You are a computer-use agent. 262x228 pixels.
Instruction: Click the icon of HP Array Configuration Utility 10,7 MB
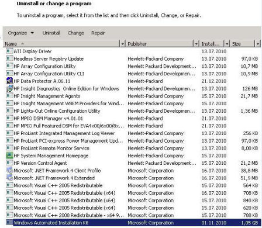tap(9, 66)
